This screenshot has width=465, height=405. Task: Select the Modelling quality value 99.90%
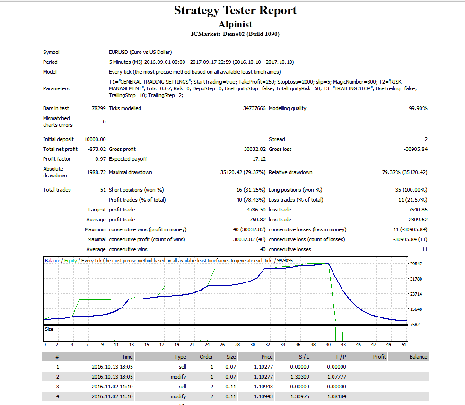418,108
